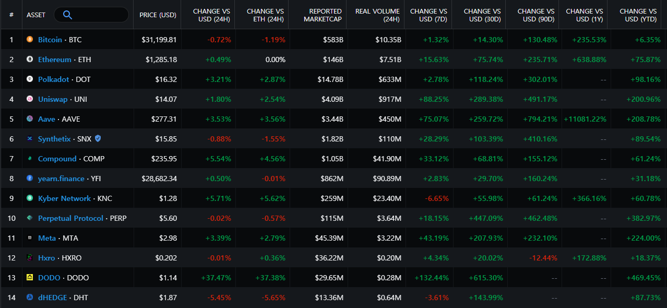Click the Polkadot logo icon
Image resolution: width=667 pixels, height=308 pixels.
(30, 79)
